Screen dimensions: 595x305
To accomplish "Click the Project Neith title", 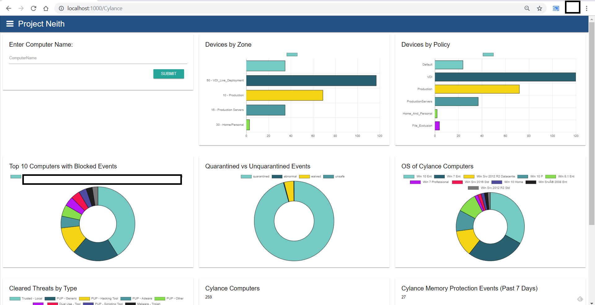I will [41, 24].
